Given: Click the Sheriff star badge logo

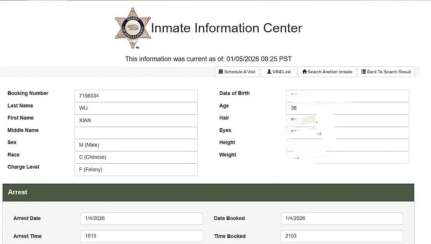Looking at the screenshot, I should 132,28.
